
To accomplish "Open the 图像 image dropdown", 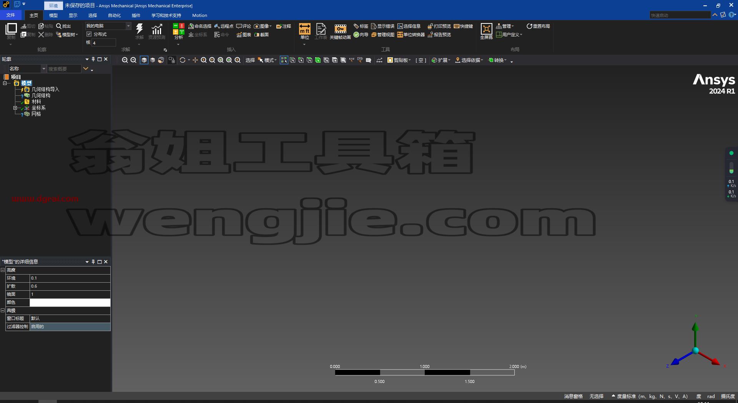I will tap(263, 26).
